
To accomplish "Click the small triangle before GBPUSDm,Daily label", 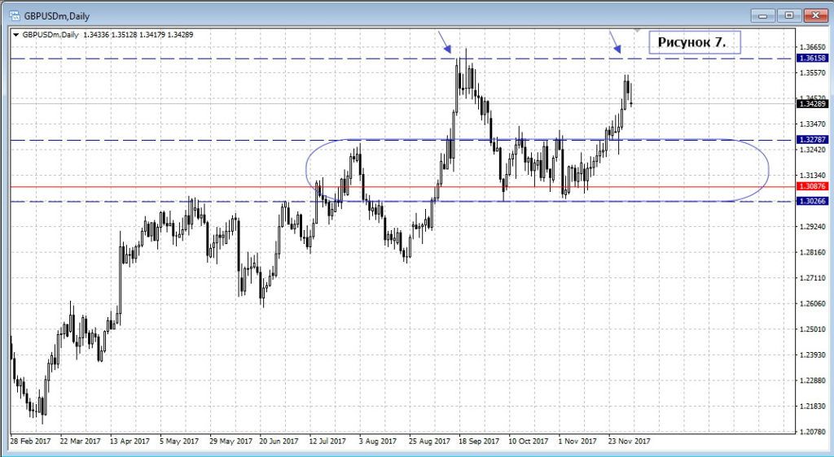I will [x=15, y=35].
